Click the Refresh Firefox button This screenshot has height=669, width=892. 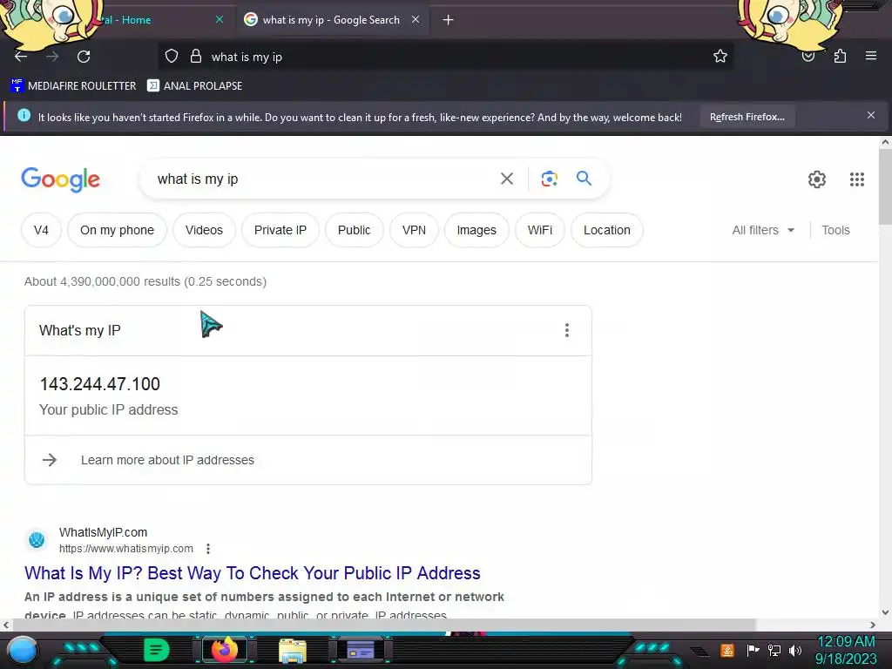click(747, 117)
